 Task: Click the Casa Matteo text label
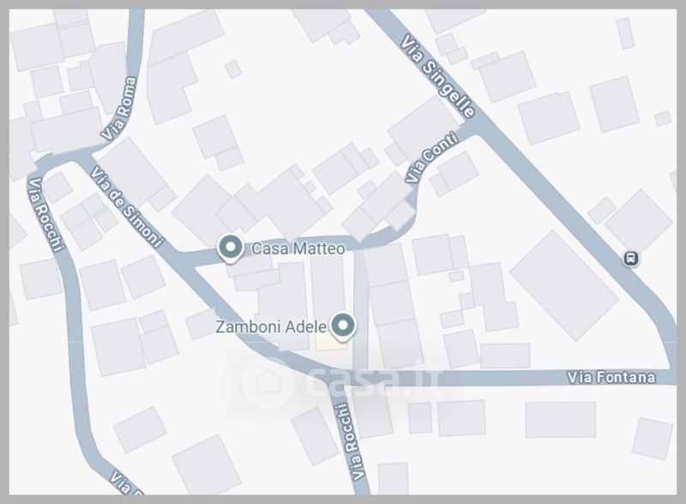pos(298,249)
